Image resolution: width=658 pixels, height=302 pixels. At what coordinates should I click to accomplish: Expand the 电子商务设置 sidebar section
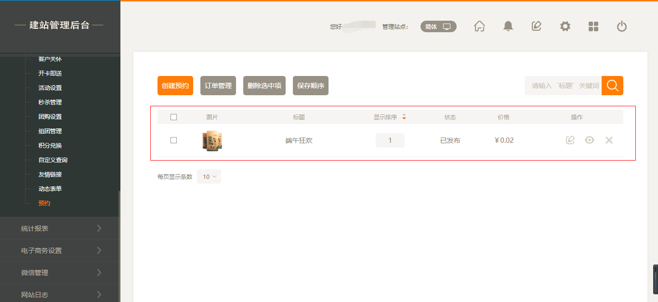[x=60, y=251]
